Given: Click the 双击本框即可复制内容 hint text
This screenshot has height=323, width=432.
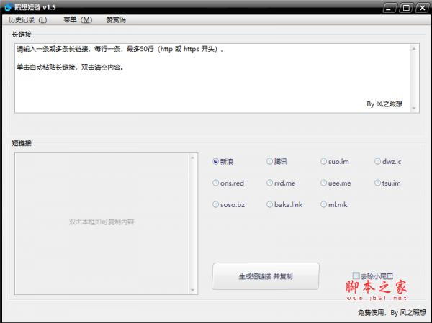Looking at the screenshot, I should click(102, 222).
